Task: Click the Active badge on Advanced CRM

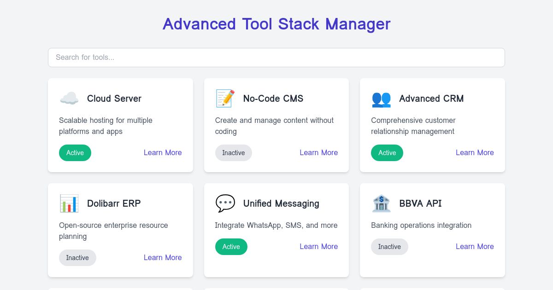Action: 387,153
